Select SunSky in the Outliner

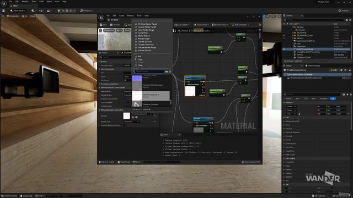[x=299, y=54]
